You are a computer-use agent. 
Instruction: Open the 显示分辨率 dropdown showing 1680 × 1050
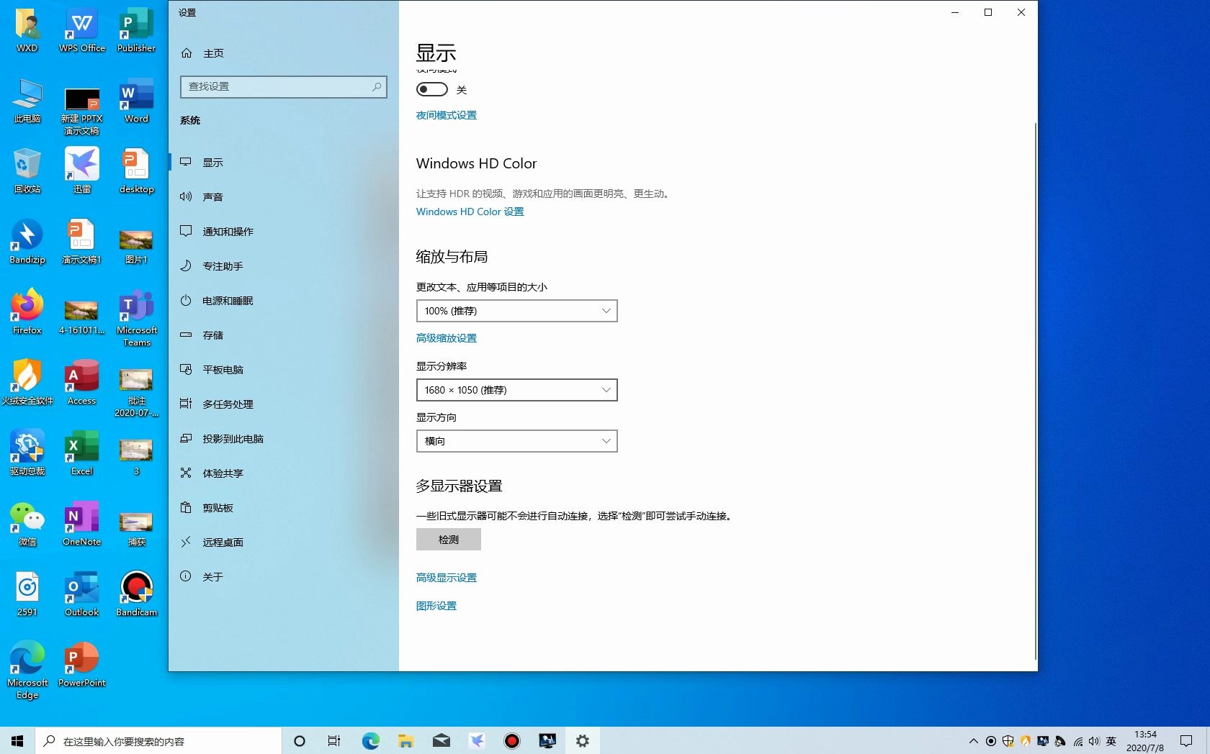click(x=516, y=390)
